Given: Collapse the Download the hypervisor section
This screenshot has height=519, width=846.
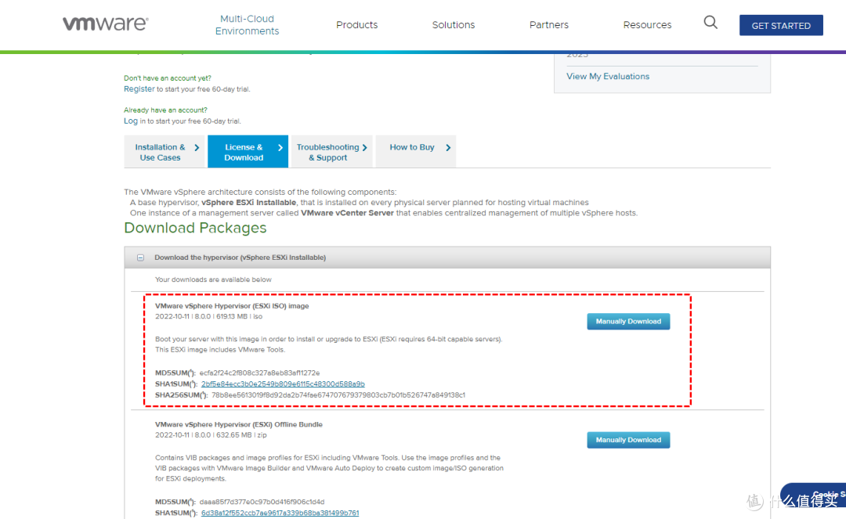Looking at the screenshot, I should tap(140, 258).
